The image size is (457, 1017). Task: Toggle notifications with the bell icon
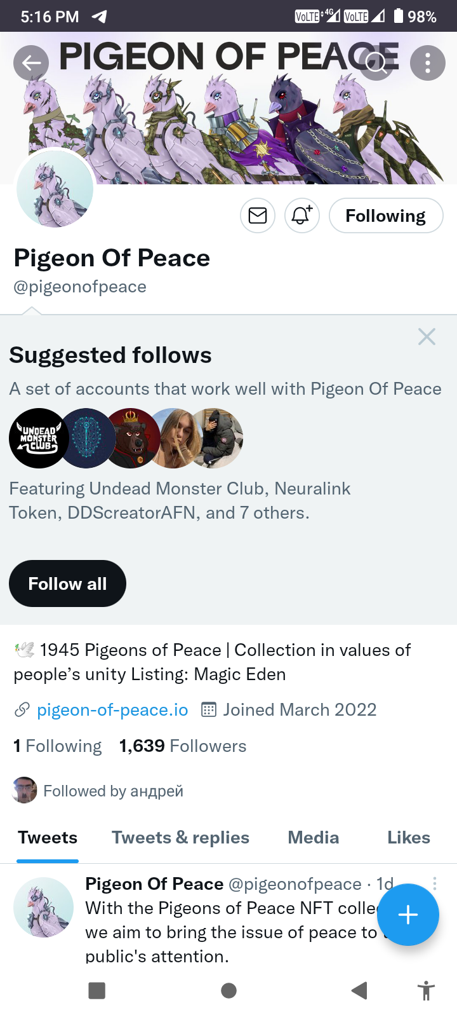pyautogui.click(x=301, y=216)
